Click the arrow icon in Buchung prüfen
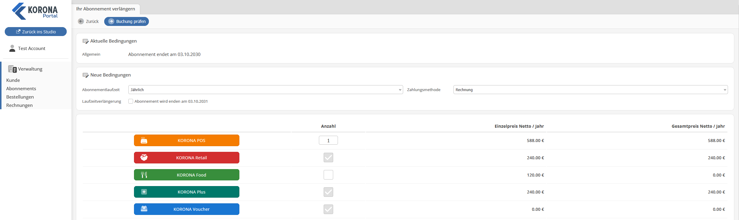739x220 pixels. 111,21
